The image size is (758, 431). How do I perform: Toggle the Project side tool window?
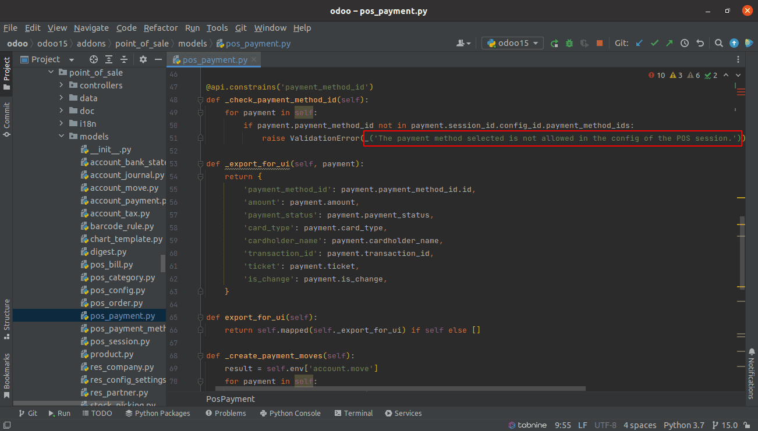click(x=6, y=74)
